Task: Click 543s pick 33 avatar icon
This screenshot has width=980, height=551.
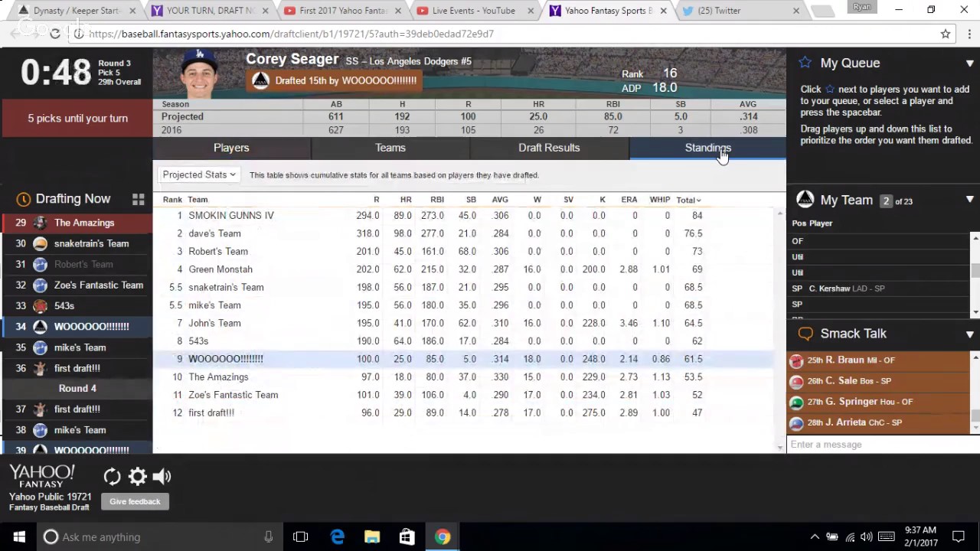Action: pos(40,306)
